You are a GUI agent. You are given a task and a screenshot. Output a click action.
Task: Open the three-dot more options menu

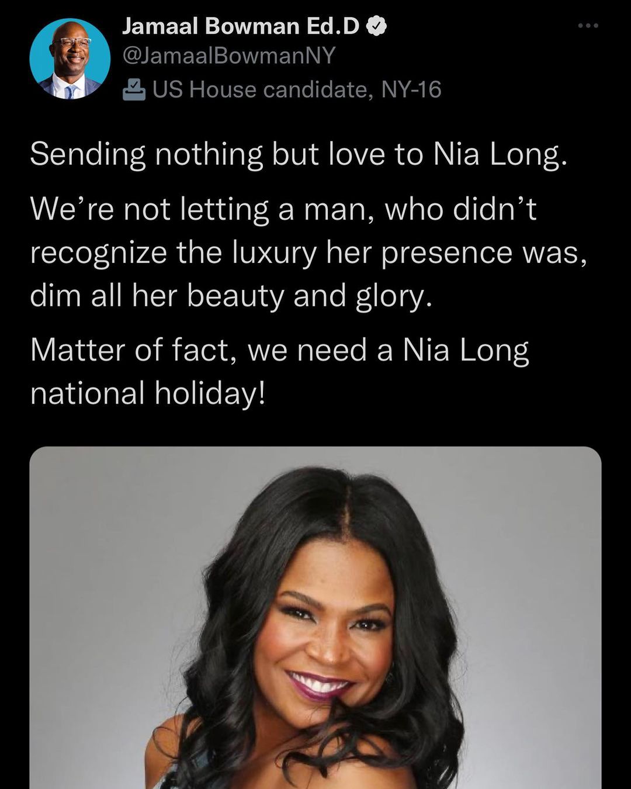[588, 26]
